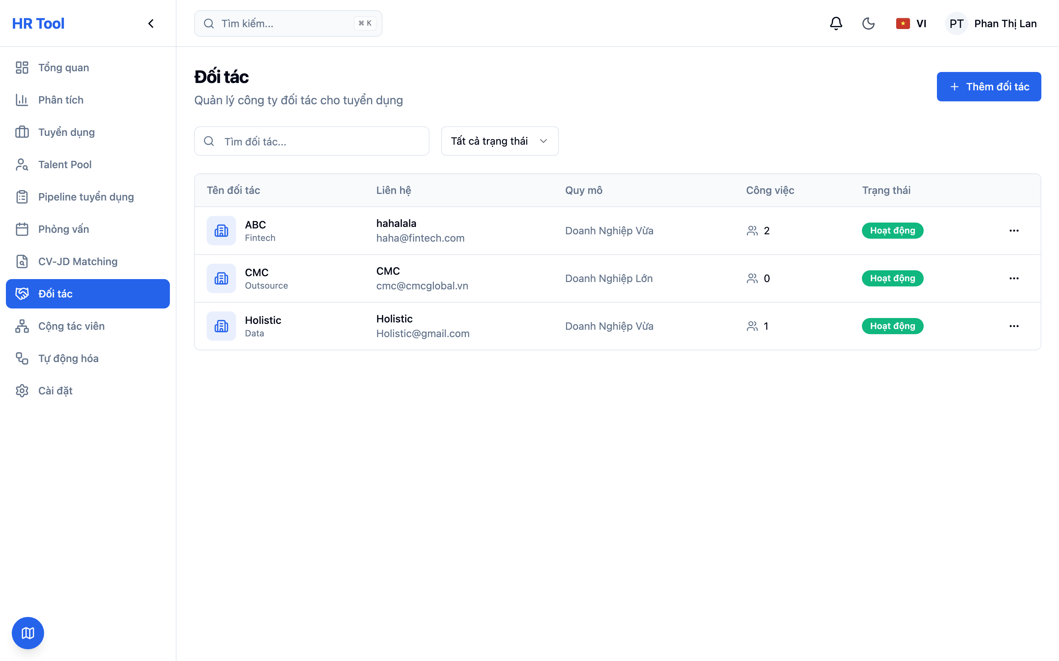Click the Pipeline clipboard icon
This screenshot has width=1059, height=661.
pos(22,197)
